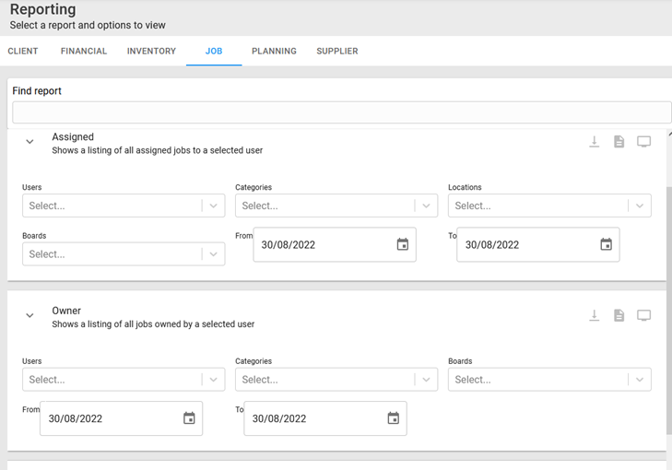Image resolution: width=672 pixels, height=470 pixels.
Task: Collapse the Owner report section
Action: (x=29, y=315)
